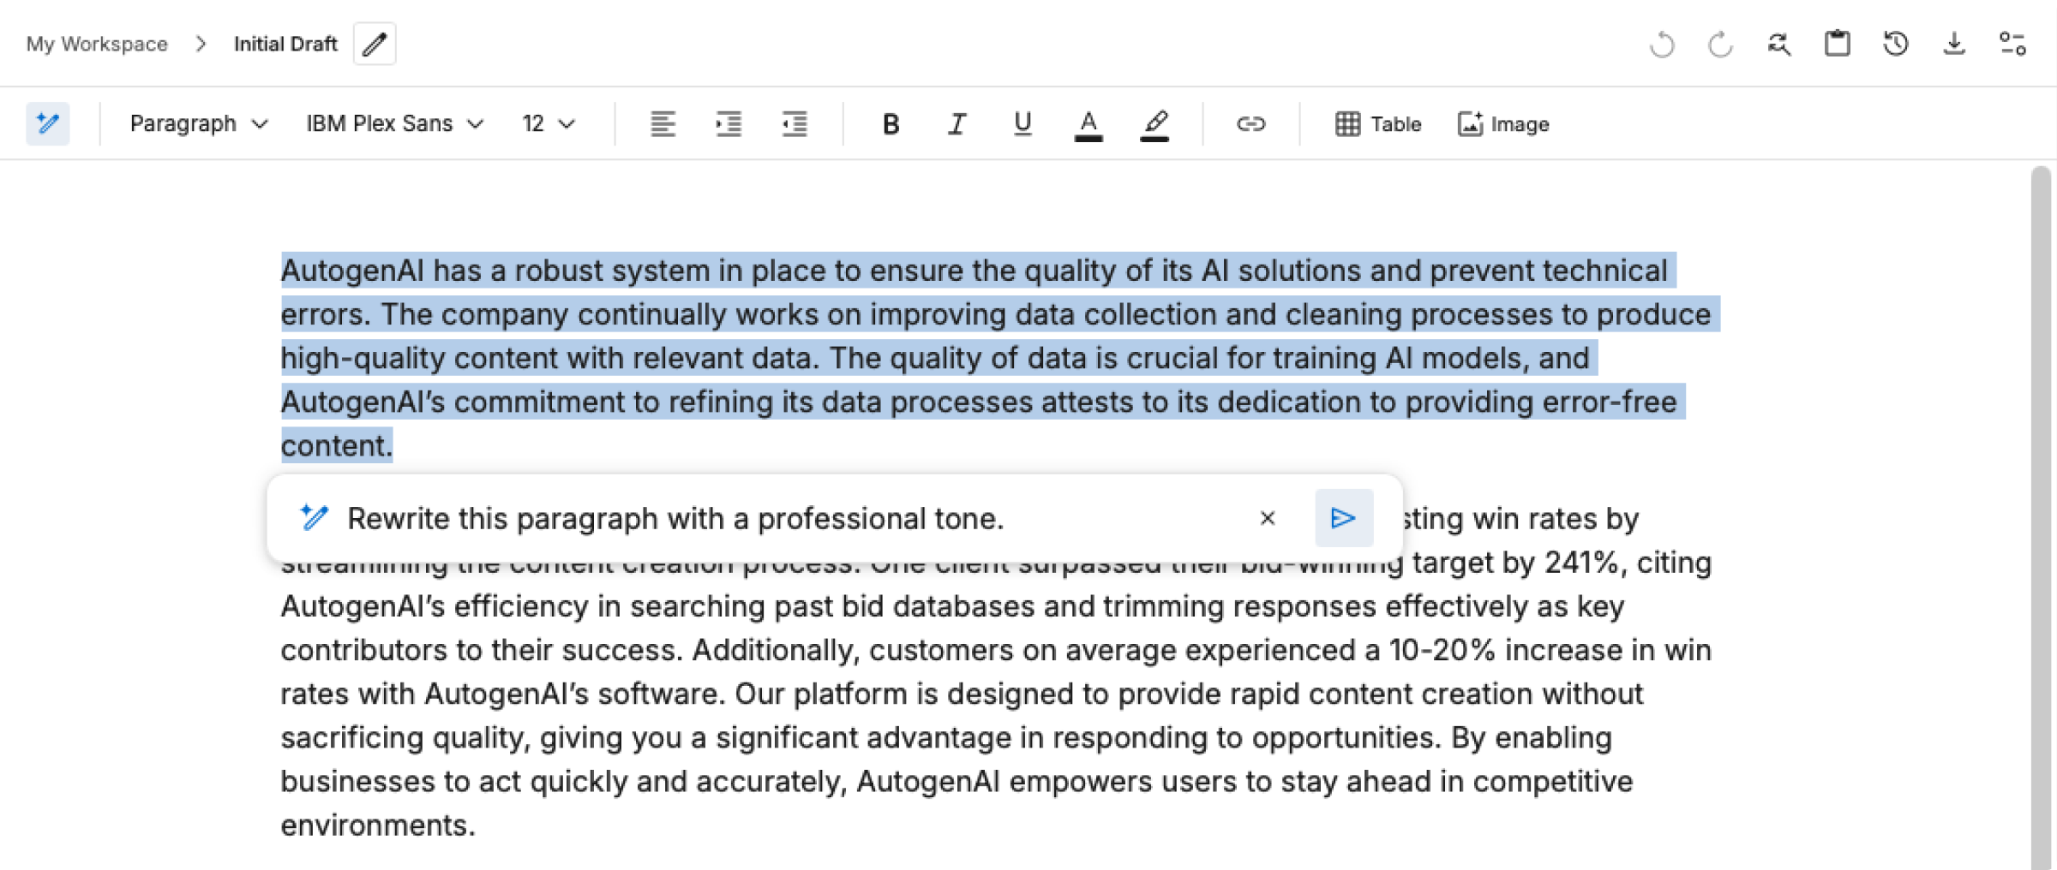Open the font size 12 dropdown

coord(549,124)
